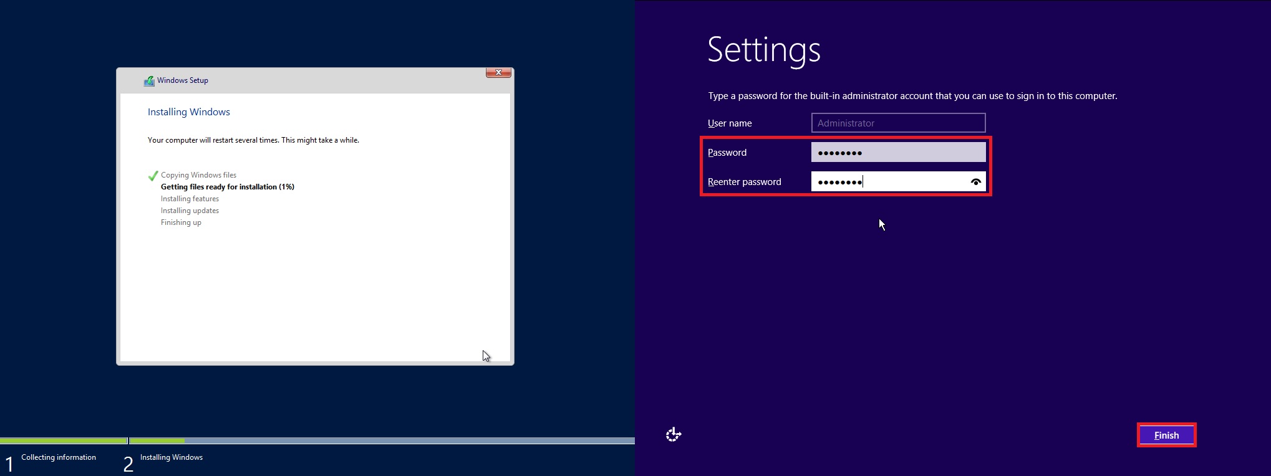Select 'Getting files ready for installation (1%)'
This screenshot has width=1271, height=476.
pos(228,187)
